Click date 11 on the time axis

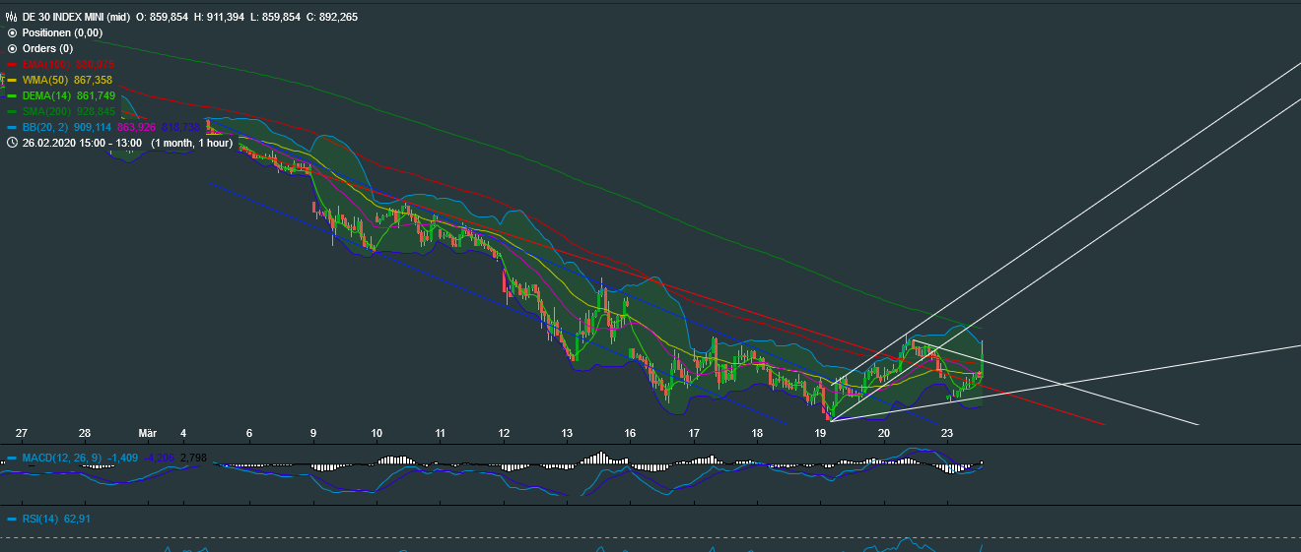pyautogui.click(x=441, y=433)
